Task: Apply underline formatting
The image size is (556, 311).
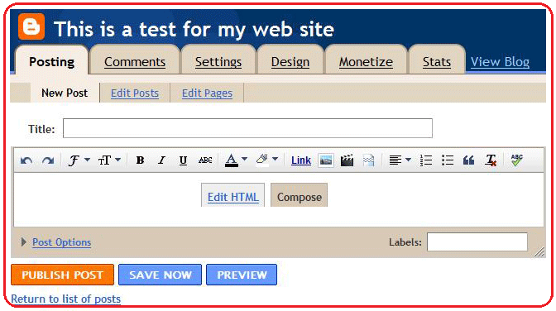Action: pos(183,160)
